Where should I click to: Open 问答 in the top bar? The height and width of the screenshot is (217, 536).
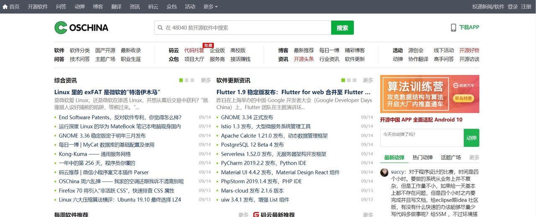coord(61,7)
